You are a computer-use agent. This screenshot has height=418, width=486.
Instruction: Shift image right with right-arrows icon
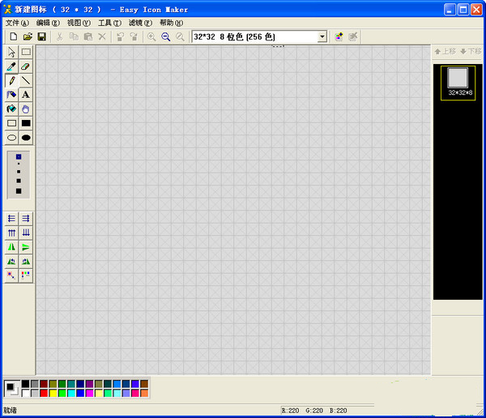pos(26,219)
